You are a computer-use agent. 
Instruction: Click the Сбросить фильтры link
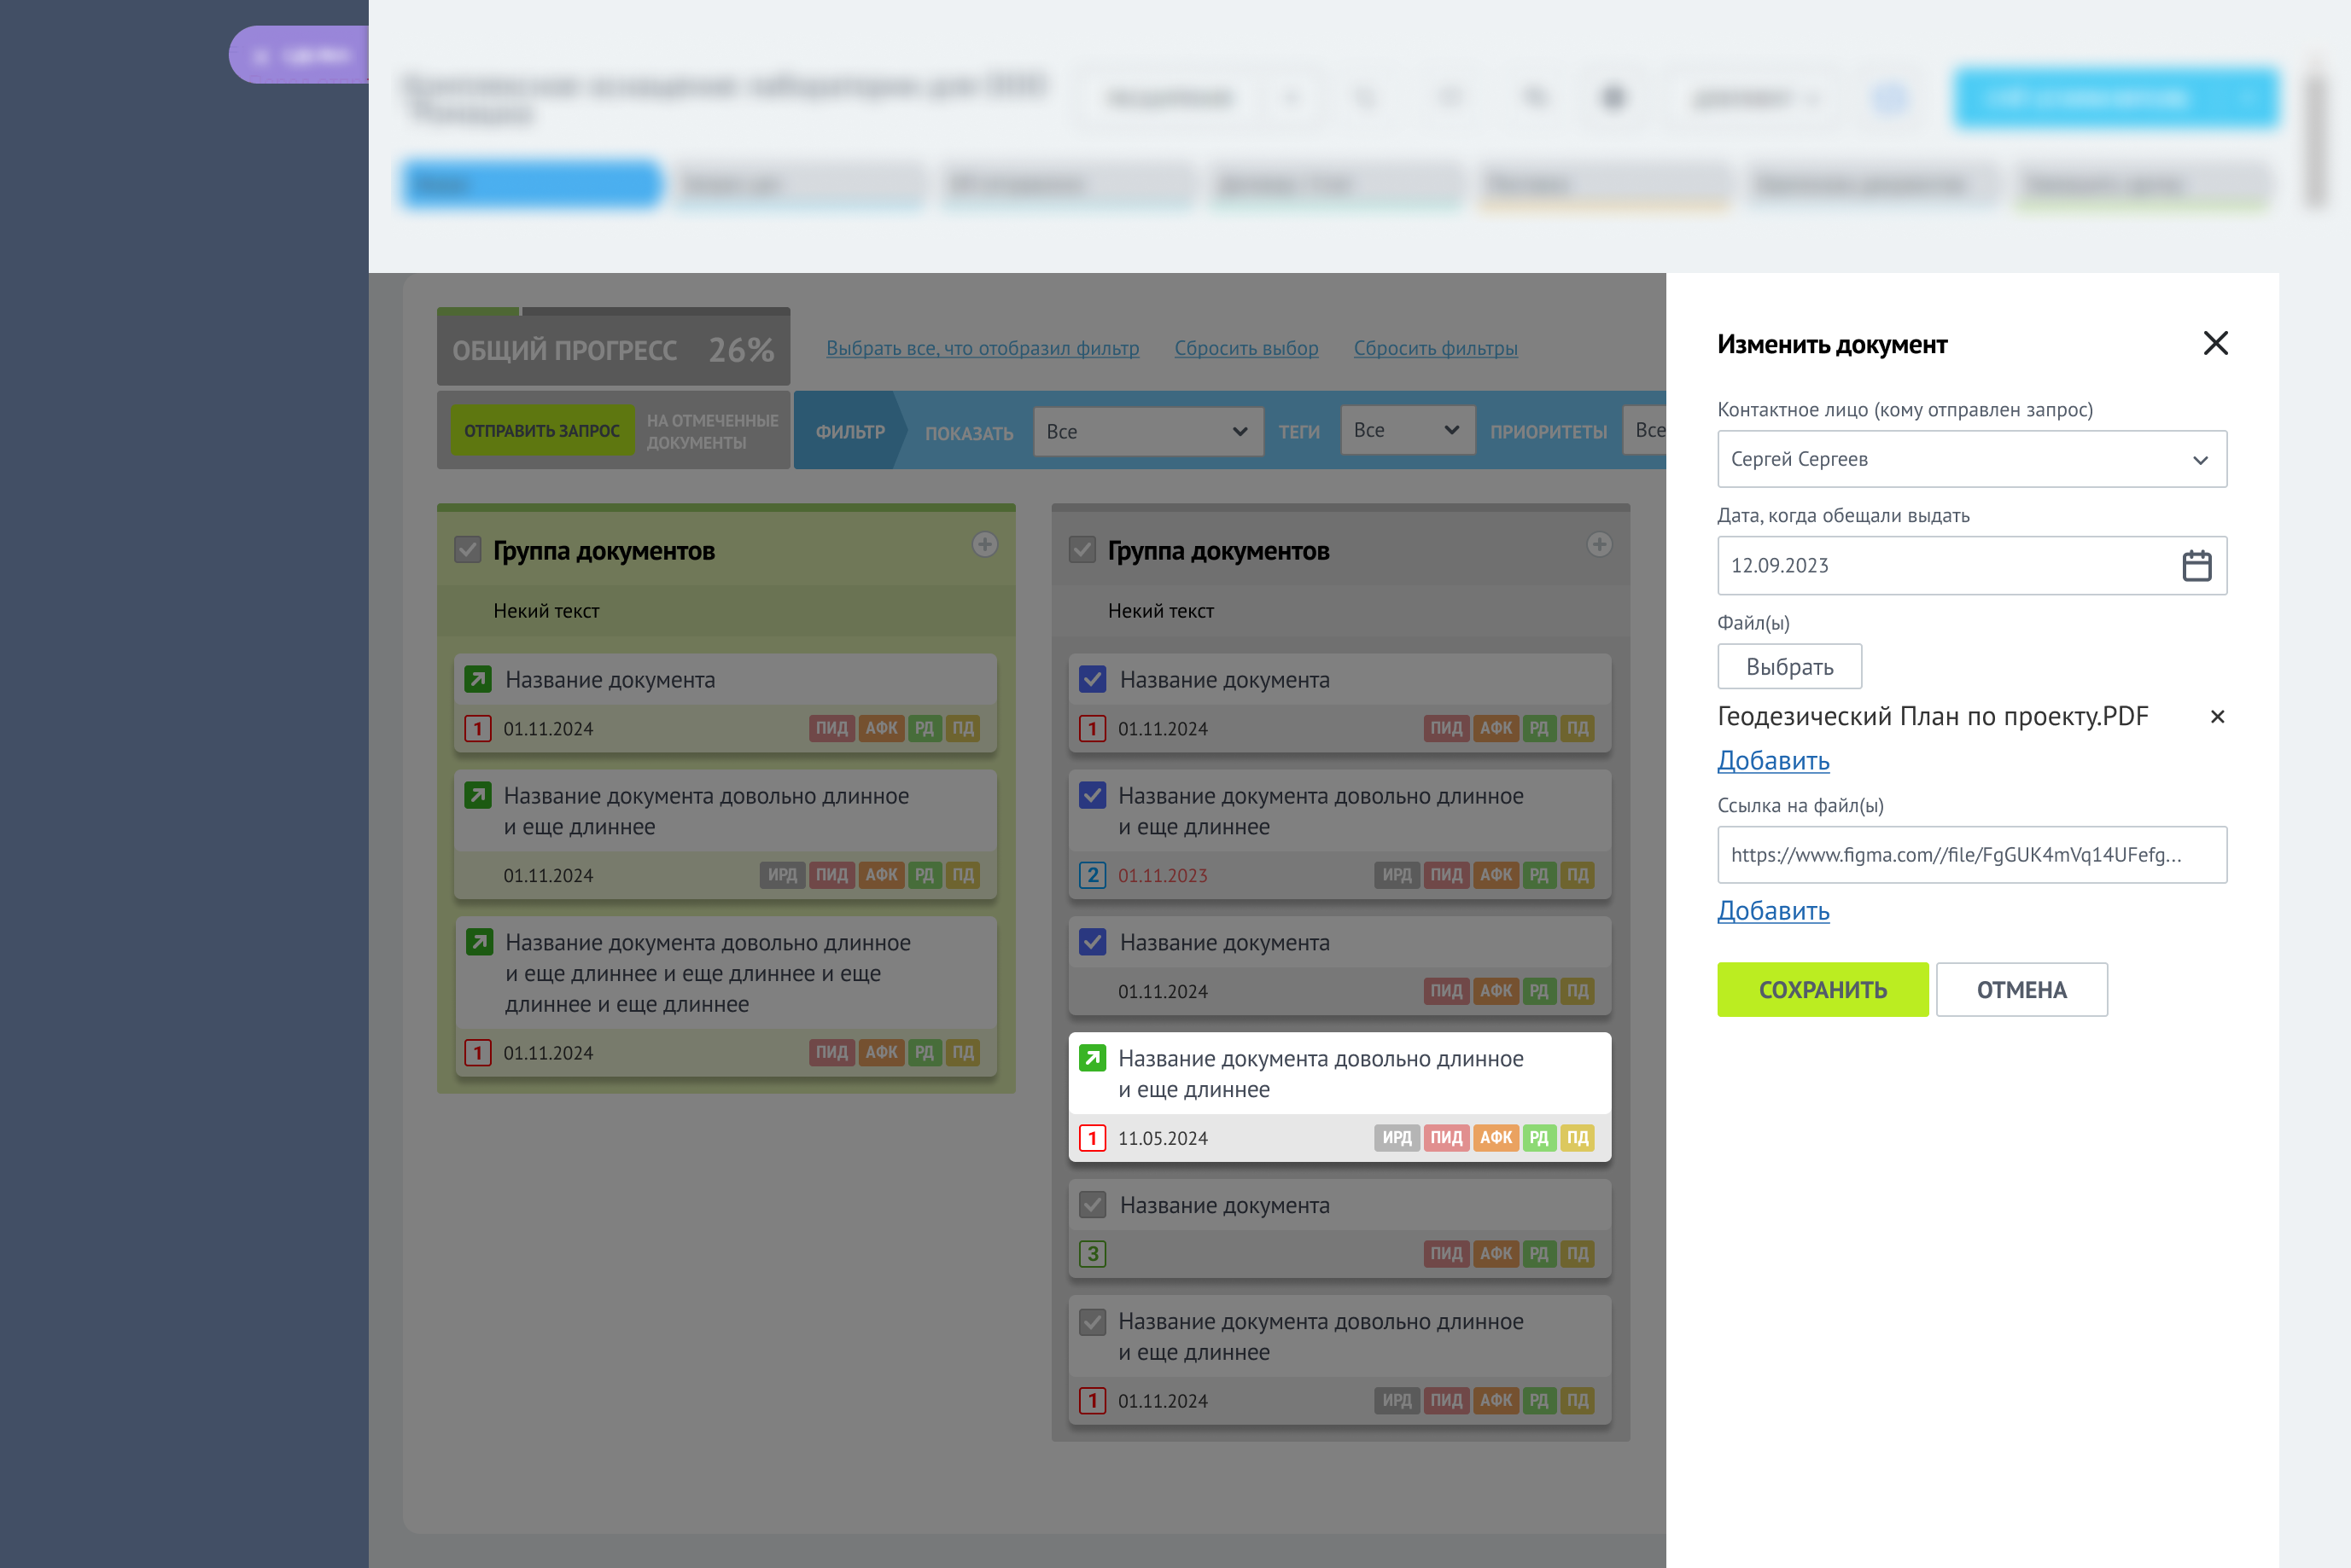[1435, 348]
